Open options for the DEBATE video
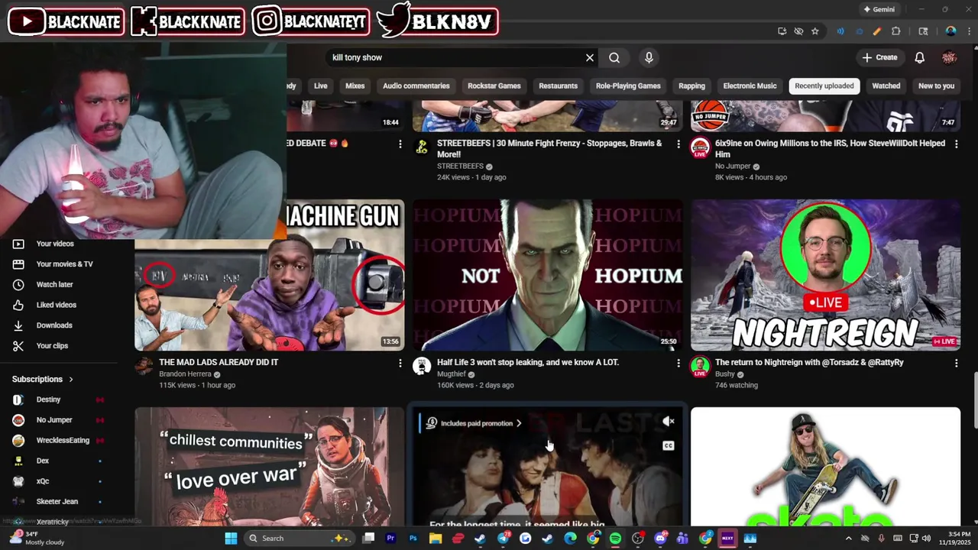Image resolution: width=978 pixels, height=550 pixels. click(x=400, y=144)
